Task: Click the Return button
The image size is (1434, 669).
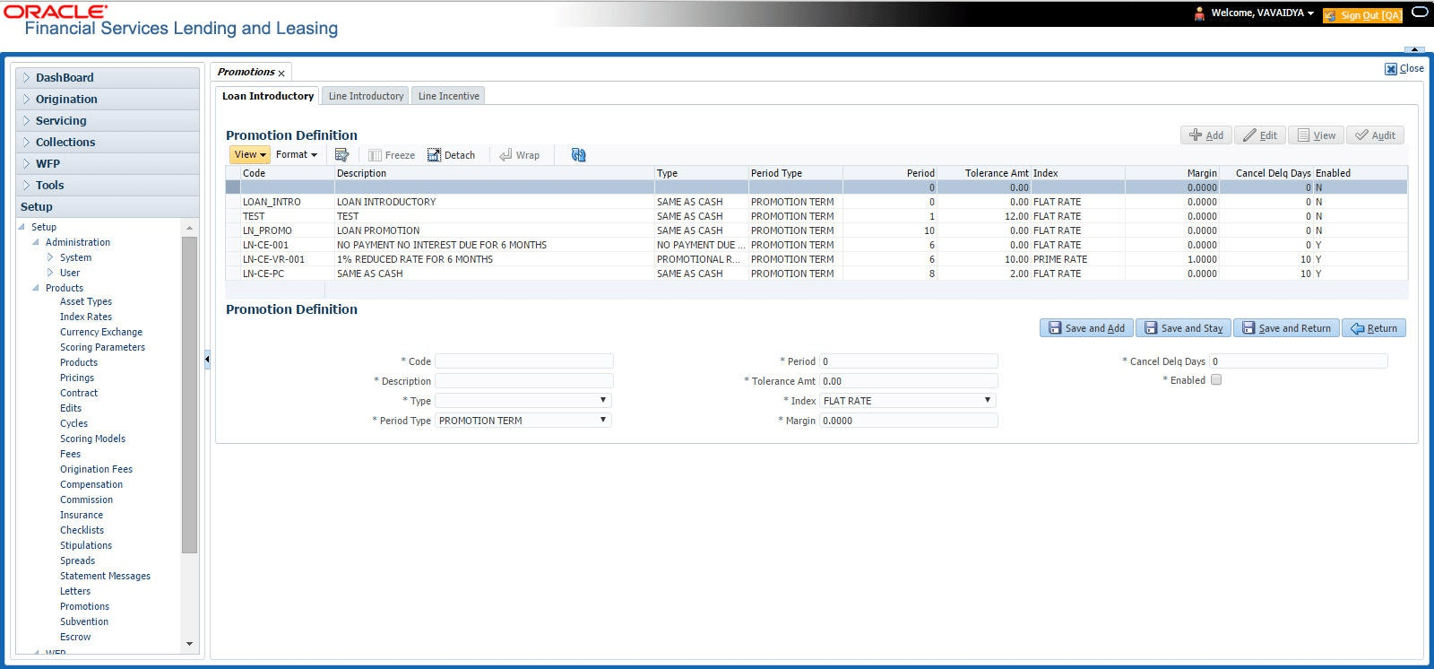Action: tap(1374, 328)
